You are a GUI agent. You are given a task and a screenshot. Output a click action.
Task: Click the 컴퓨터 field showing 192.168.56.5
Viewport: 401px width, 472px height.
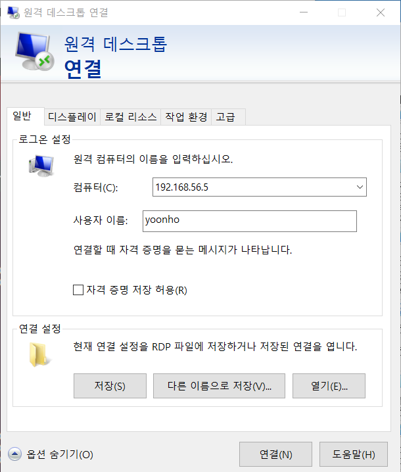[260, 187]
